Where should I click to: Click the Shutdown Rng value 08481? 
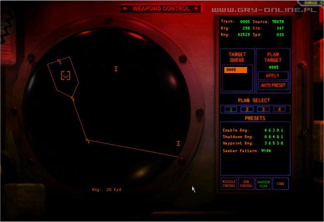[274, 137]
